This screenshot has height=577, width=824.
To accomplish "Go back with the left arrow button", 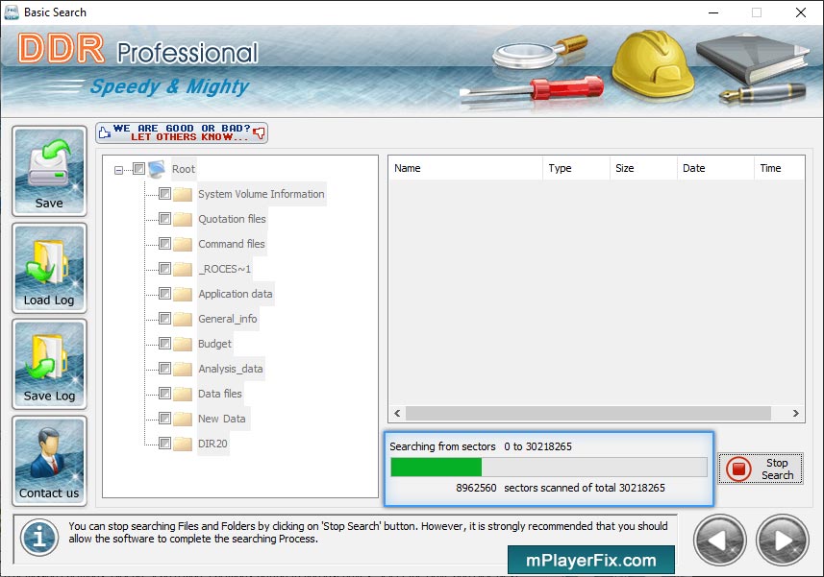I will (x=720, y=541).
